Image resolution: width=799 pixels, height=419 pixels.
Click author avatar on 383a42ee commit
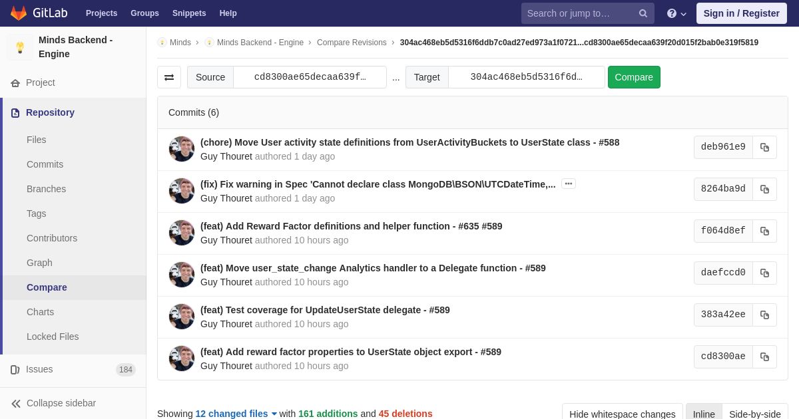tap(182, 317)
